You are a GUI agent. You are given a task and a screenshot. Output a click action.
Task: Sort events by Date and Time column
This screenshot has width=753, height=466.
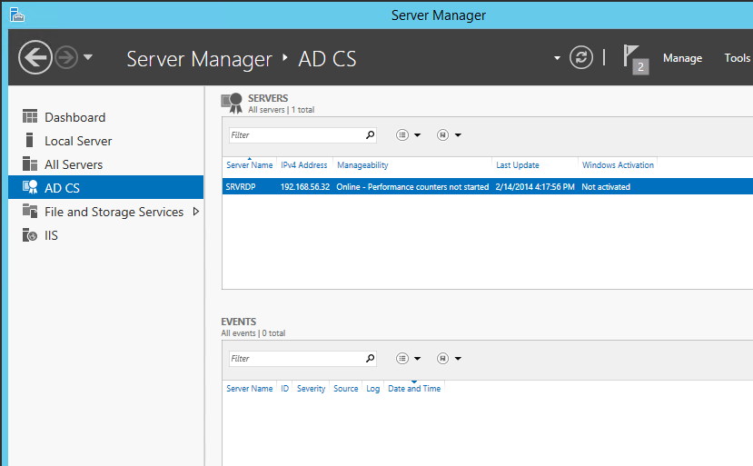click(414, 388)
